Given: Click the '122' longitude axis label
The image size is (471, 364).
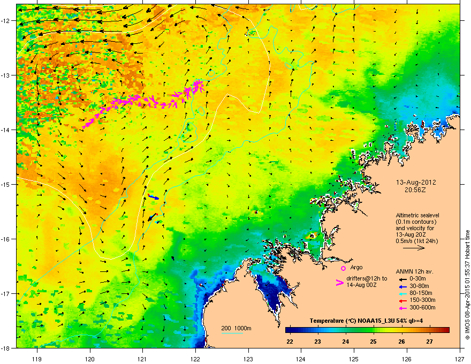Looking at the screenshot, I should [195, 359].
